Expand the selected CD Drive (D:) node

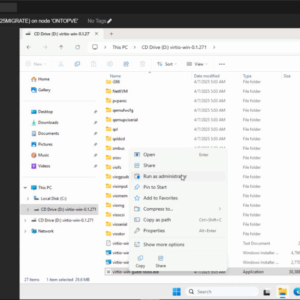(28, 210)
